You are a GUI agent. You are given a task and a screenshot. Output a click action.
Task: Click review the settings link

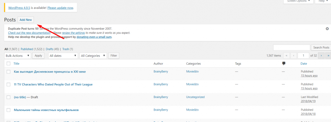[x=73, y=33]
